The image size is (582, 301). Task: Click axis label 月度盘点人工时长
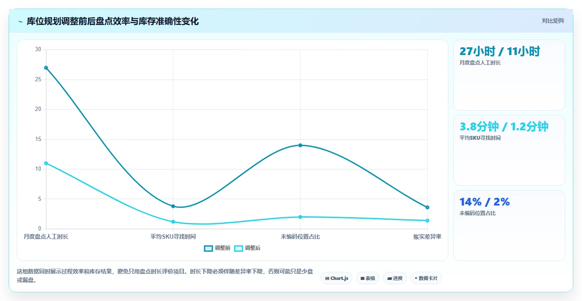coord(46,236)
